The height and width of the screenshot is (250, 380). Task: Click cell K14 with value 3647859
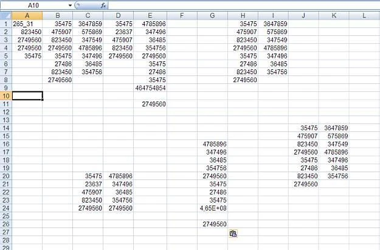(334, 128)
